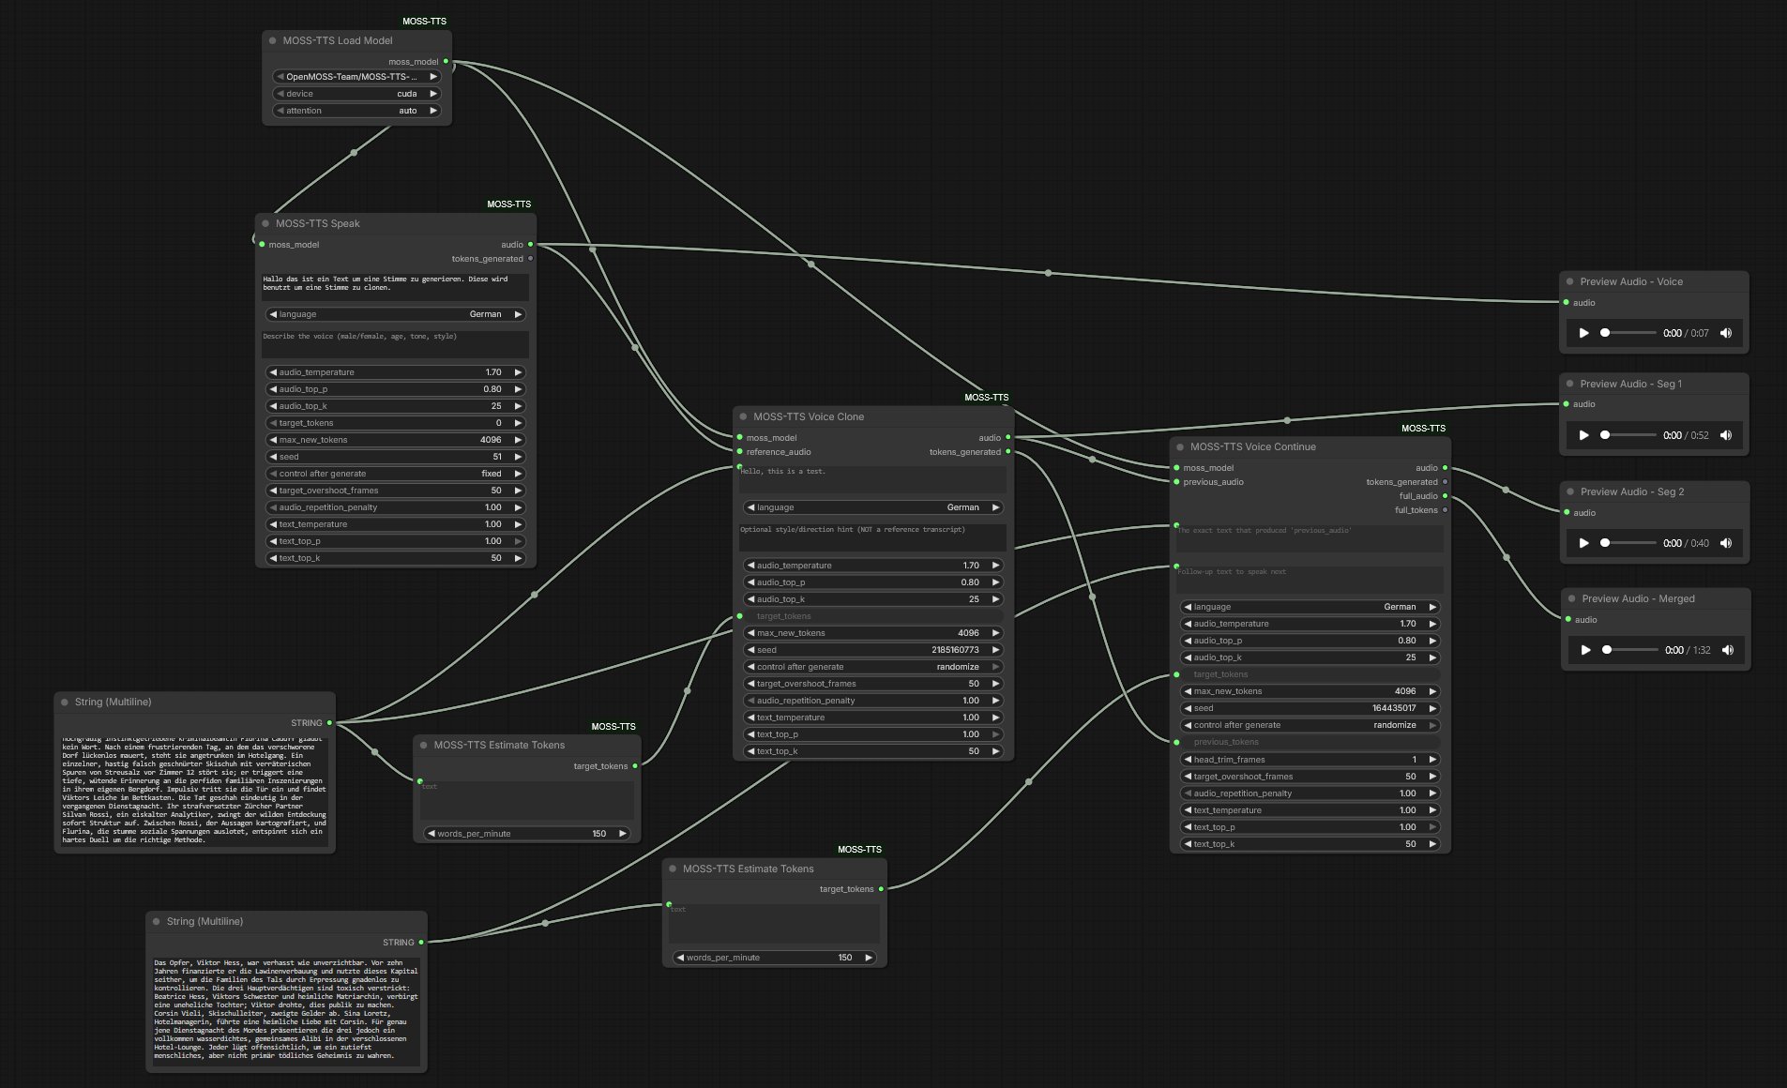1787x1088 pixels.
Task: Decrease audio_top_p in Voice Continue with left arrow
Action: (x=1188, y=641)
